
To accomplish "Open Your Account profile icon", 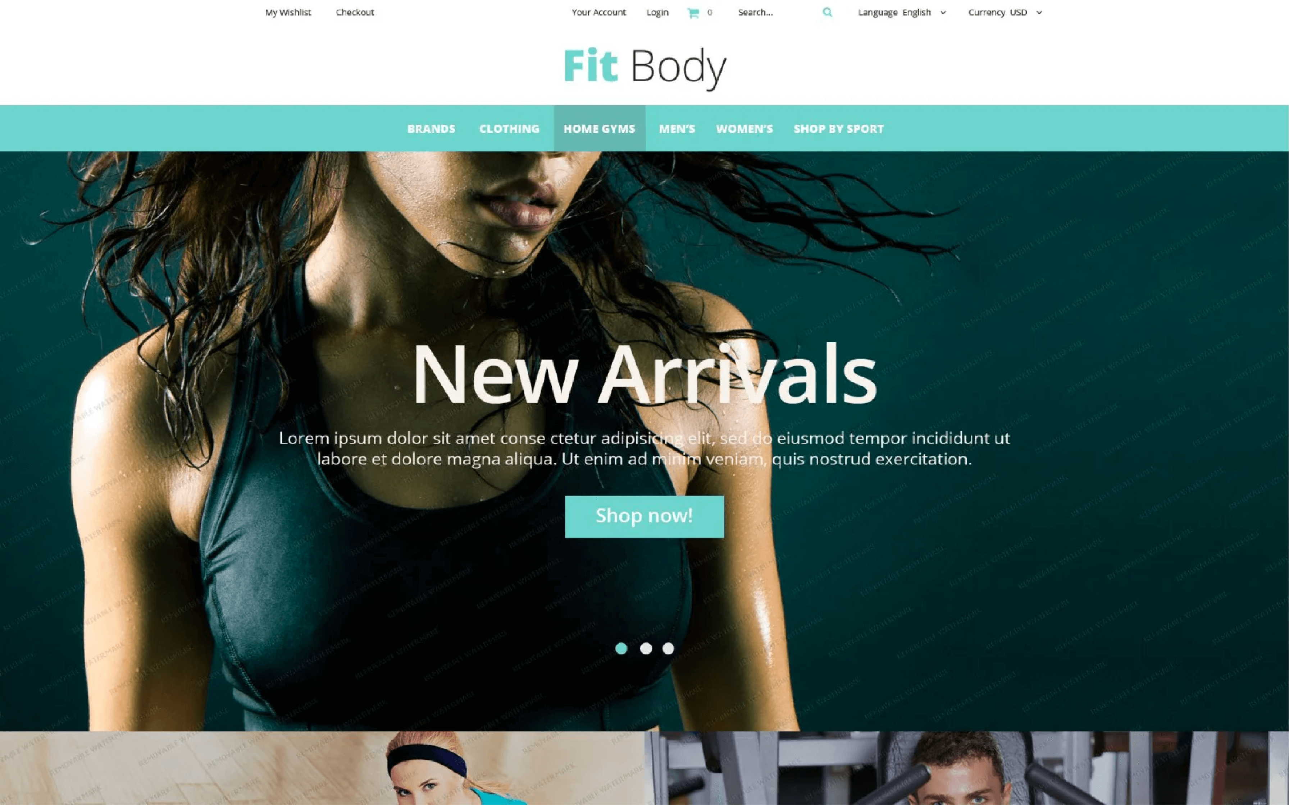I will [598, 12].
